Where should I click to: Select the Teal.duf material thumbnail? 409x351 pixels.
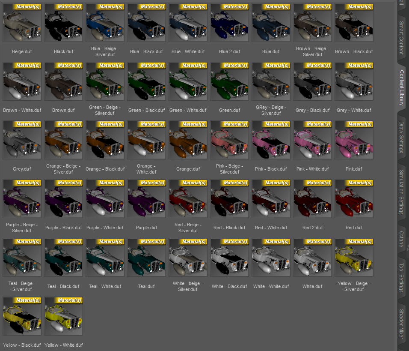pos(146,257)
